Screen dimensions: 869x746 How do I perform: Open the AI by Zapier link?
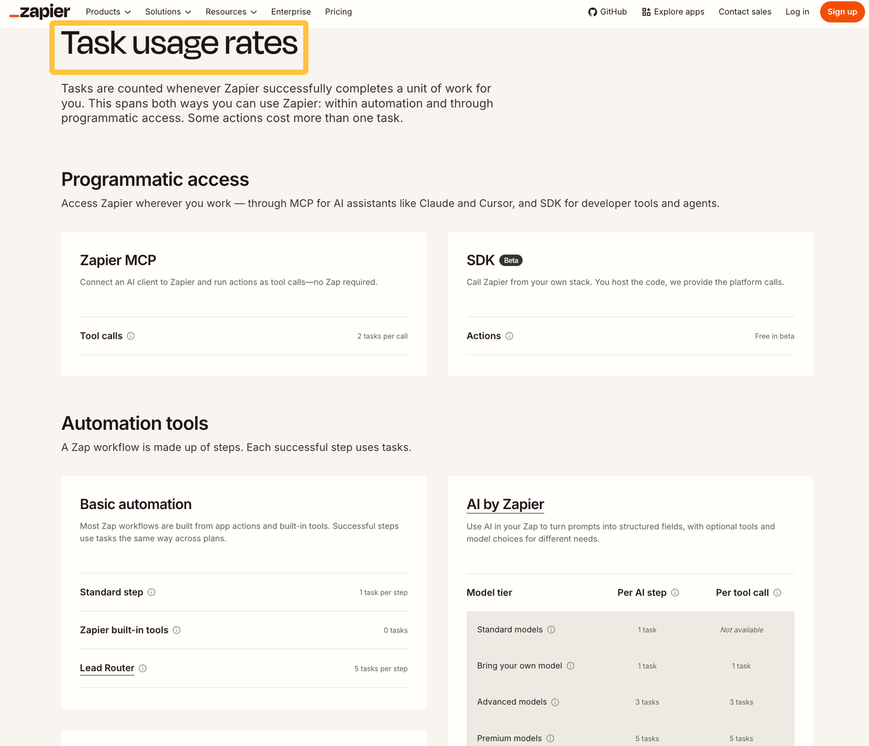(x=505, y=504)
